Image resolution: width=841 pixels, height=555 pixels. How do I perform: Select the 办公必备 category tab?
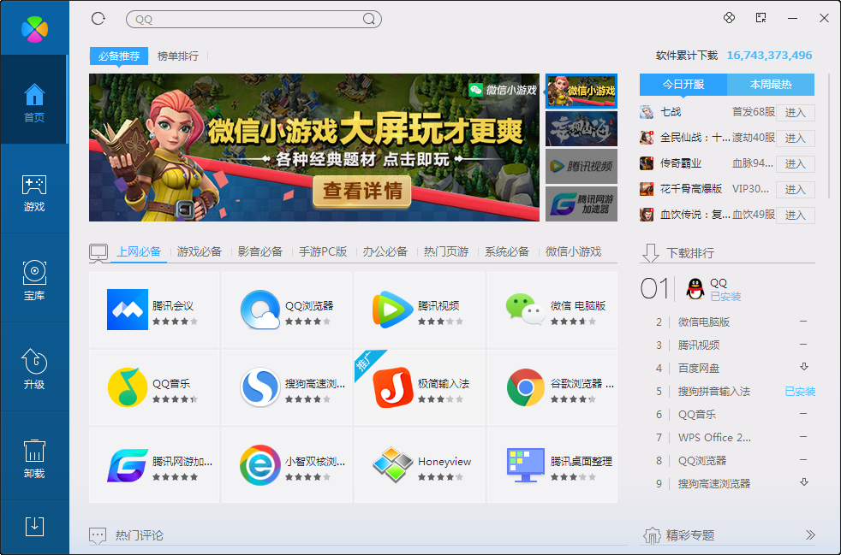pos(385,251)
